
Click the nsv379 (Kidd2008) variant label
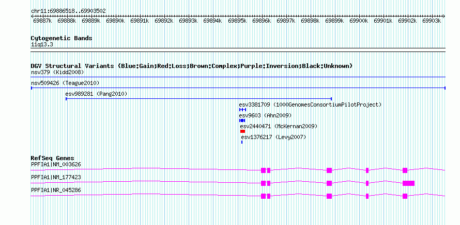[57, 72]
